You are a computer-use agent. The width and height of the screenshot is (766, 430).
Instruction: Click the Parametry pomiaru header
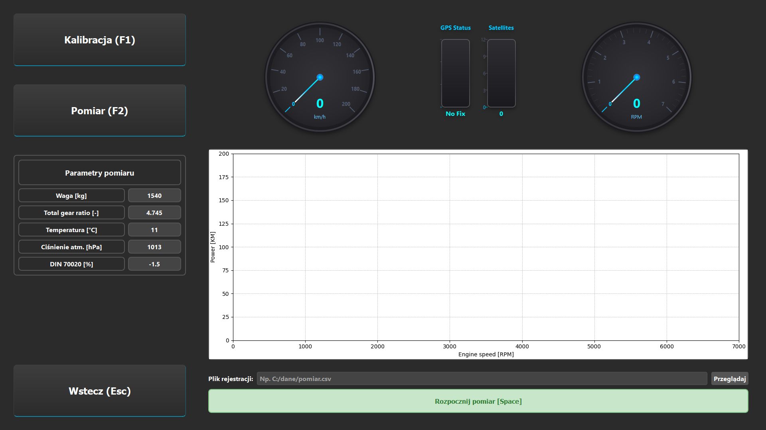coord(100,172)
